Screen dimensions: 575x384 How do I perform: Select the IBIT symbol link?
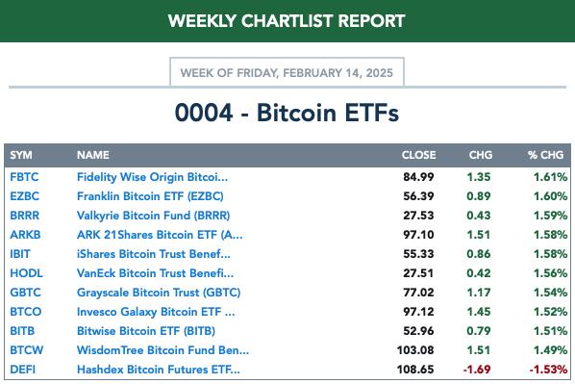20,254
